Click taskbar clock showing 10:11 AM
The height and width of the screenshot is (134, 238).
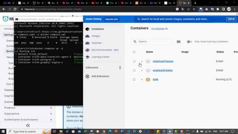tap(224, 131)
